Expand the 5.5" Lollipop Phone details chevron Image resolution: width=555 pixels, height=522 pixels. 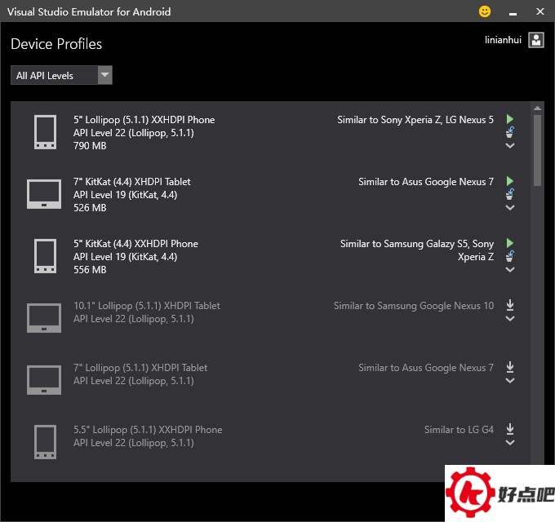tap(510, 443)
